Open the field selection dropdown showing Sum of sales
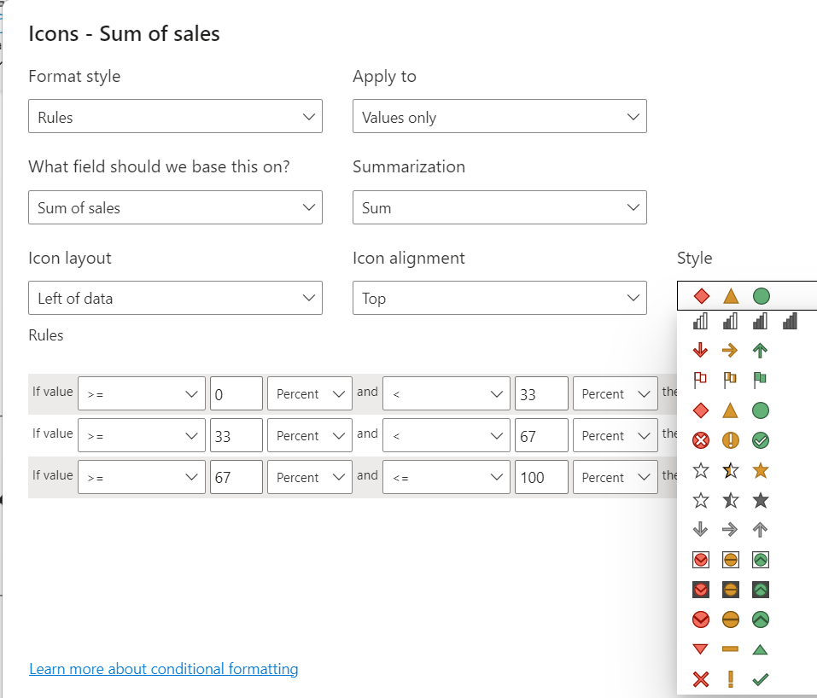Image resolution: width=817 pixels, height=698 pixels. [x=175, y=207]
